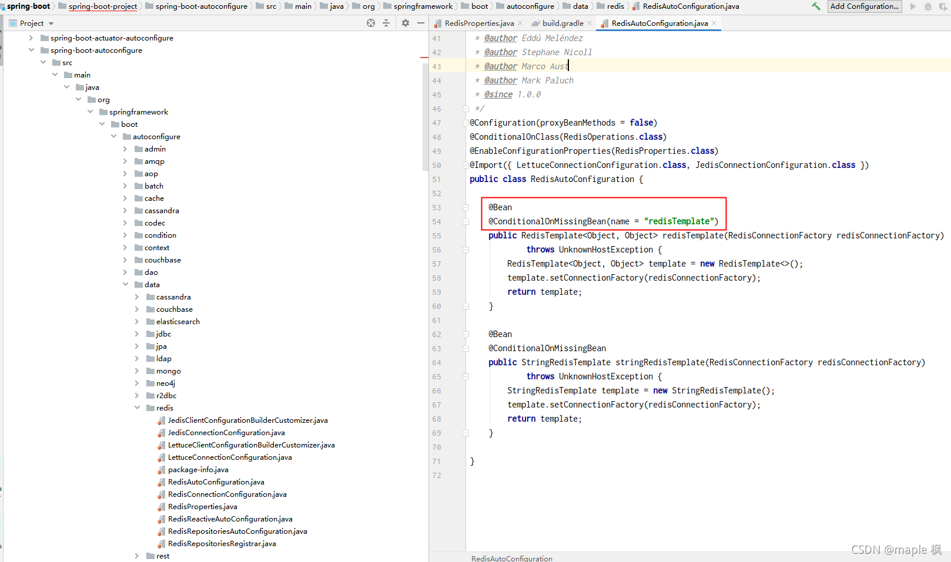Fold the redisTemplate method in the gutter
This screenshot has height=562, width=951.
[x=465, y=250]
